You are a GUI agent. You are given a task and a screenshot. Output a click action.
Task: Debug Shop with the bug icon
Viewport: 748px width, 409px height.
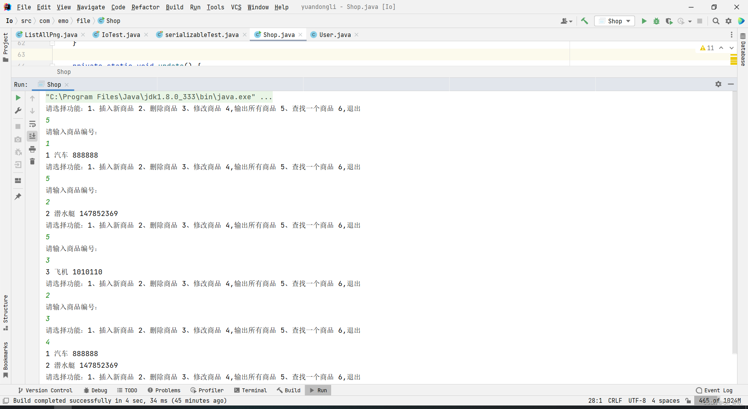click(x=656, y=21)
